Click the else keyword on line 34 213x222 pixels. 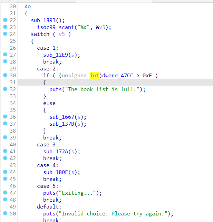click(49, 103)
